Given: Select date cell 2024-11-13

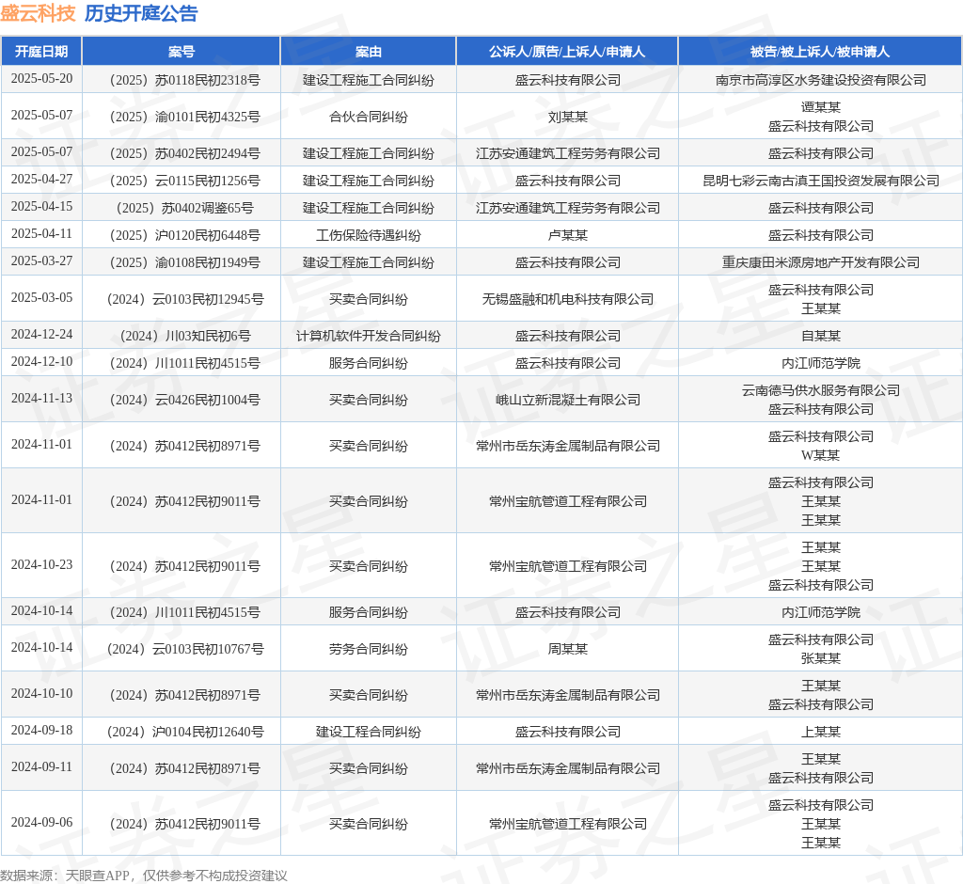Looking at the screenshot, I should pos(41,399).
